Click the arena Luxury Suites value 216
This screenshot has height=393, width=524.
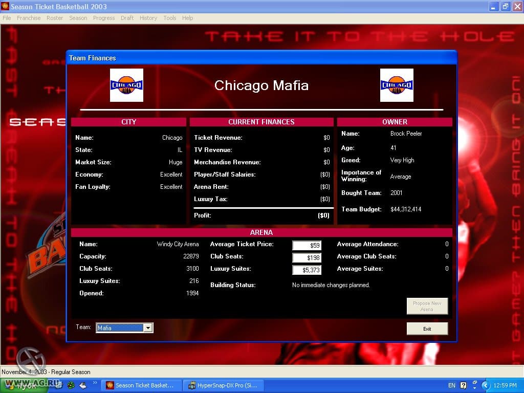194,281
